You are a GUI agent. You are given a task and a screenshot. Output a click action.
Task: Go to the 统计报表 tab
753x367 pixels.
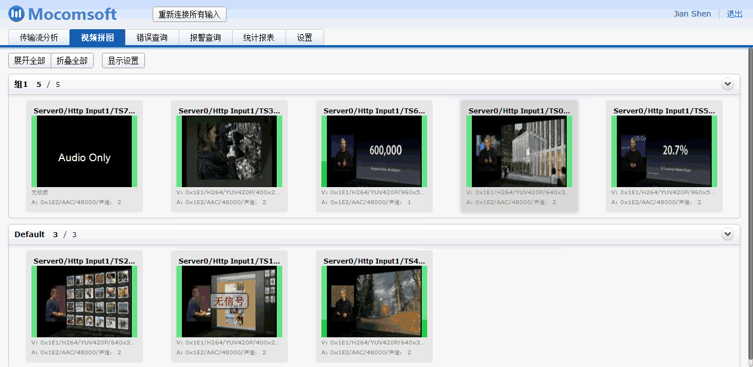tap(259, 37)
